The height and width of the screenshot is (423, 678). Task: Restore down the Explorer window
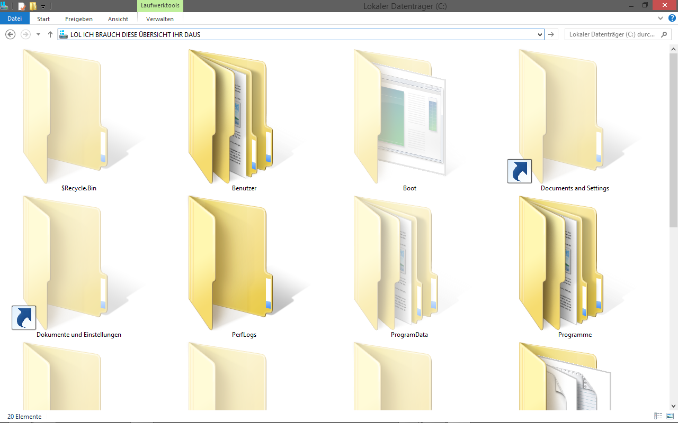point(645,5)
